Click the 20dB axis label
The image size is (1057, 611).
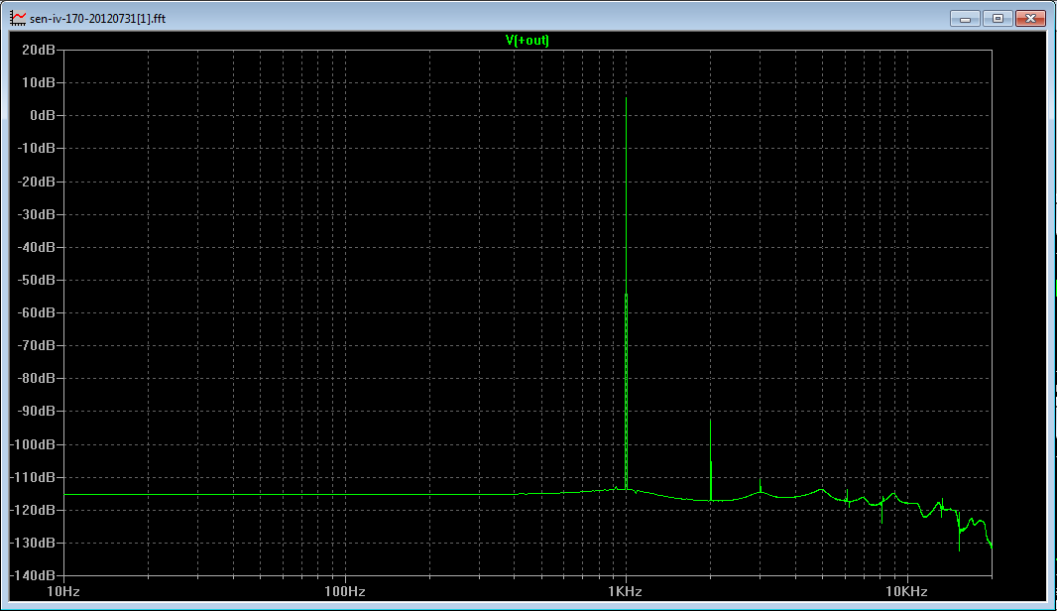click(39, 50)
